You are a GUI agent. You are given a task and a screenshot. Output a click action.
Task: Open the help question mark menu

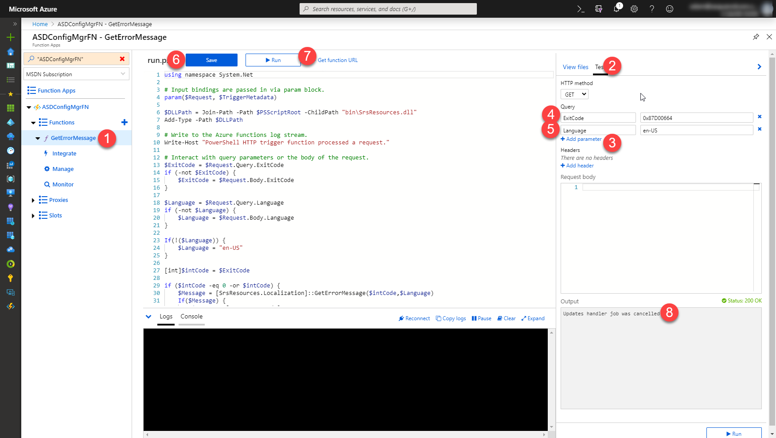coord(652,9)
